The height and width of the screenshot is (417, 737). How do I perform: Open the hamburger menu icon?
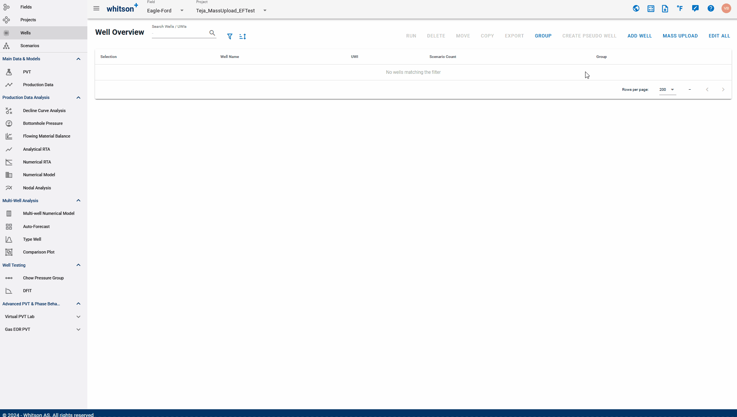tap(96, 9)
